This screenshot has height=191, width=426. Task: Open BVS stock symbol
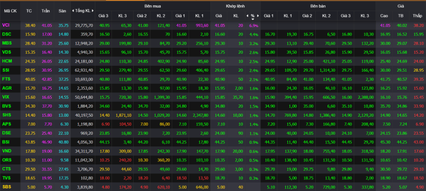(6, 106)
